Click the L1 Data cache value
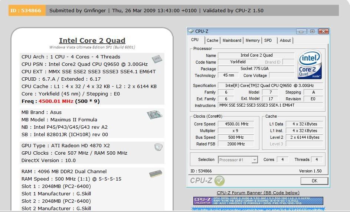 click(304, 124)
